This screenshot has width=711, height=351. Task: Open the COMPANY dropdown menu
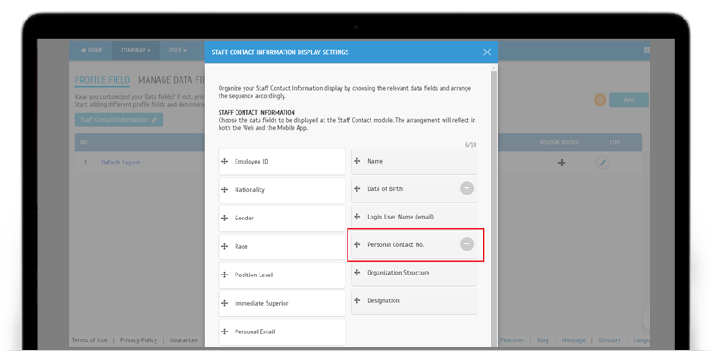pos(136,51)
